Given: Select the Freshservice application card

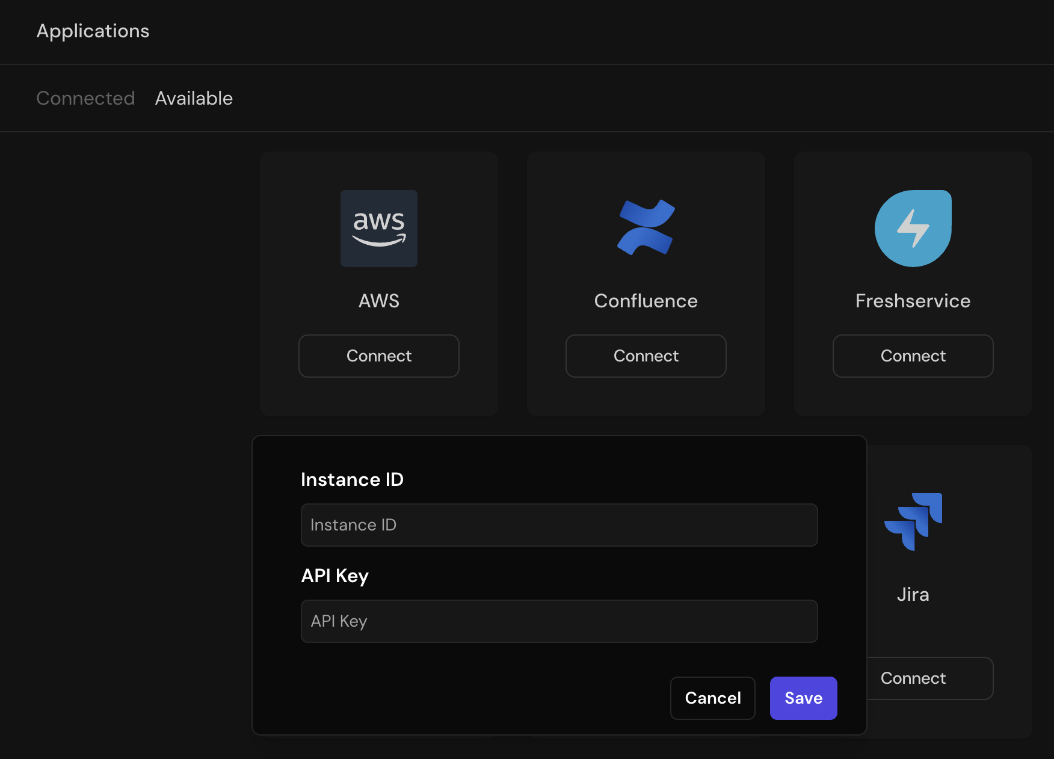Looking at the screenshot, I should tap(913, 283).
